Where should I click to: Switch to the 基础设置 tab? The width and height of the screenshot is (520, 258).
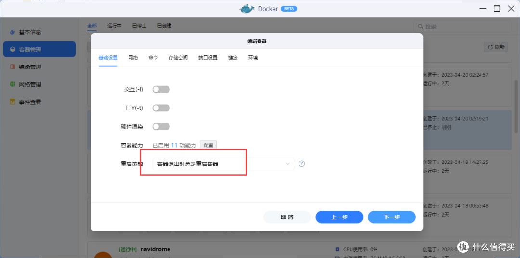coord(108,58)
